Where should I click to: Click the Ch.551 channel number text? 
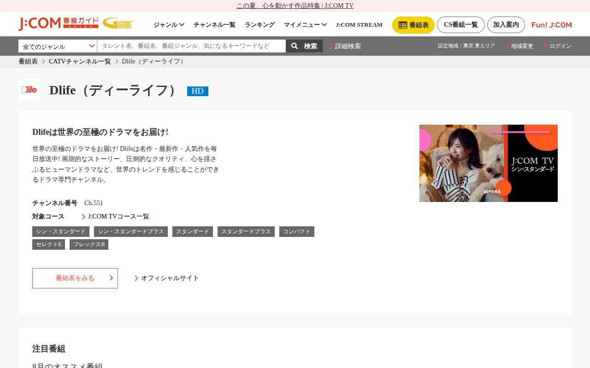pyautogui.click(x=94, y=203)
